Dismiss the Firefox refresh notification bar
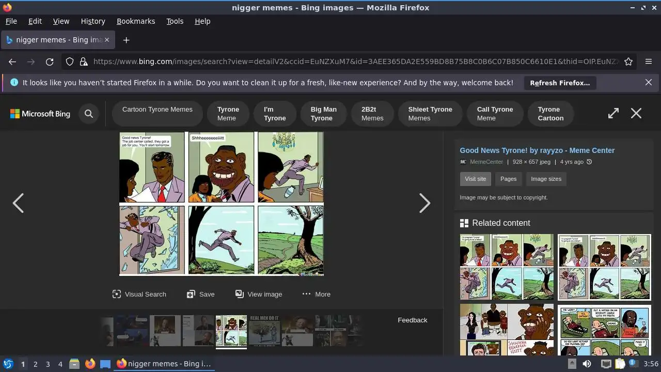This screenshot has height=372, width=661. (649, 82)
